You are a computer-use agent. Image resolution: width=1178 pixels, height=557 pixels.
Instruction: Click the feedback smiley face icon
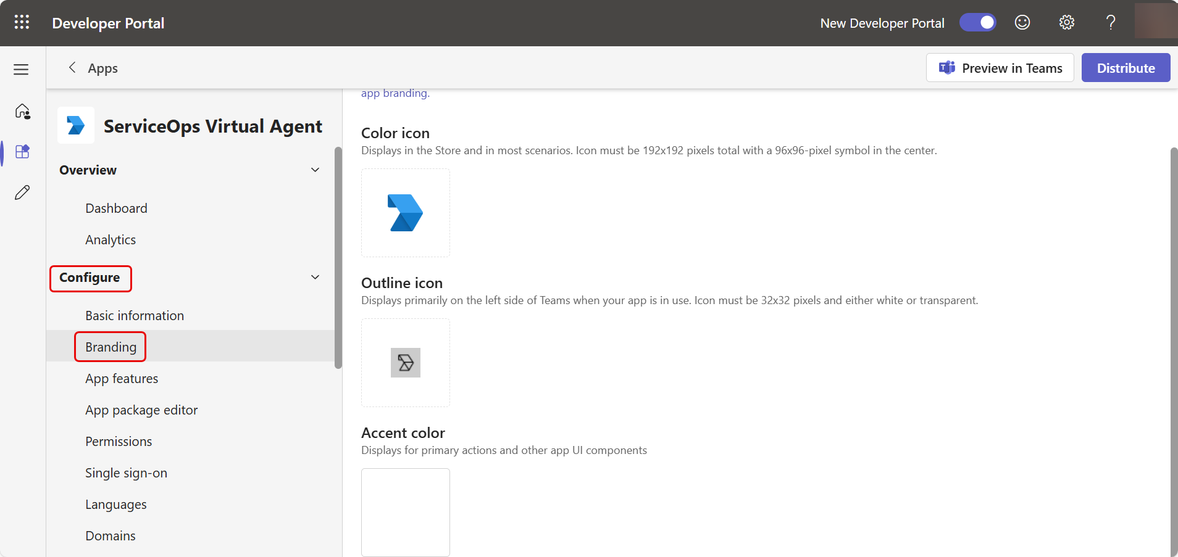(x=1022, y=23)
